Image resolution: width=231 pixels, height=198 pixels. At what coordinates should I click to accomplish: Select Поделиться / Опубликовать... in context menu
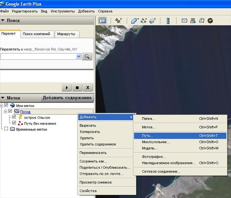[105, 168]
